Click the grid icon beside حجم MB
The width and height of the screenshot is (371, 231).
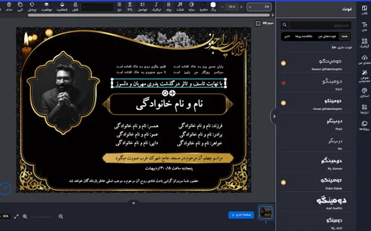(x=257, y=23)
